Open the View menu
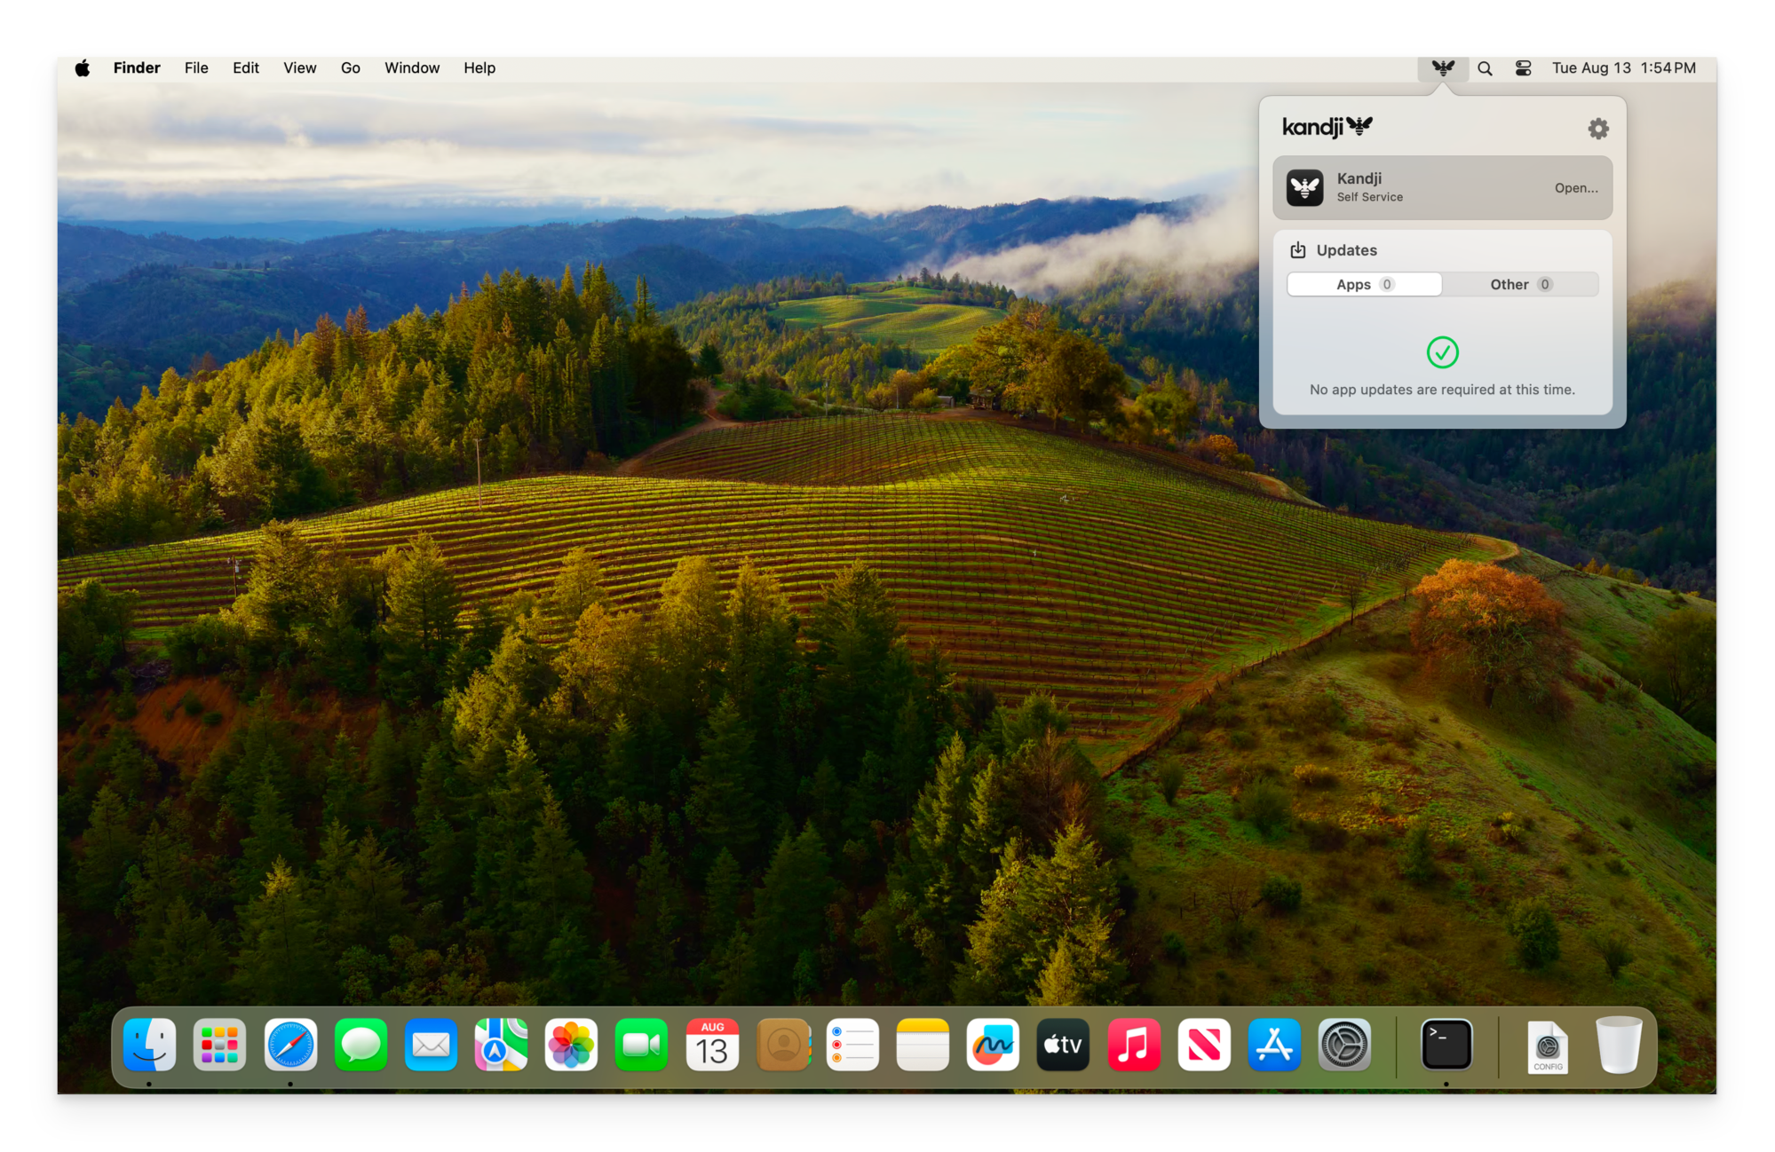1775x1152 pixels. pos(299,68)
